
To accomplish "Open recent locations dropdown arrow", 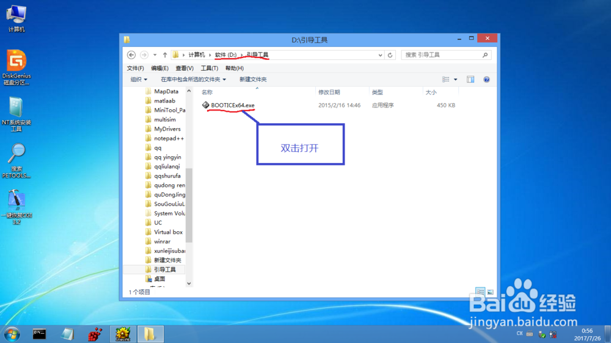I will [155, 55].
